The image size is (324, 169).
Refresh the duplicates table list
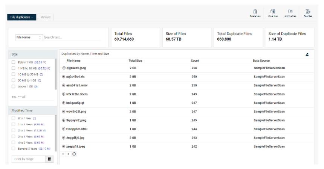coord(75,154)
